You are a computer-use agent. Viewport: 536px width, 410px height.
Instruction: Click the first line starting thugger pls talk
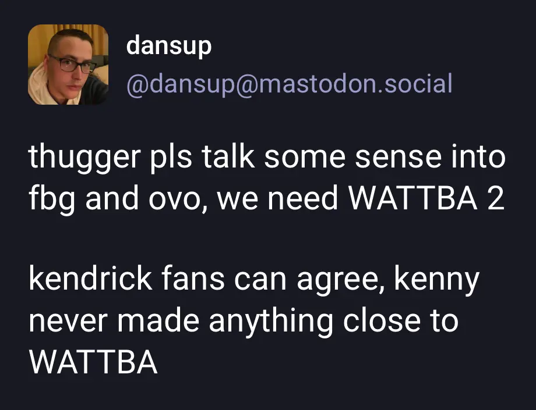pyautogui.click(x=267, y=158)
